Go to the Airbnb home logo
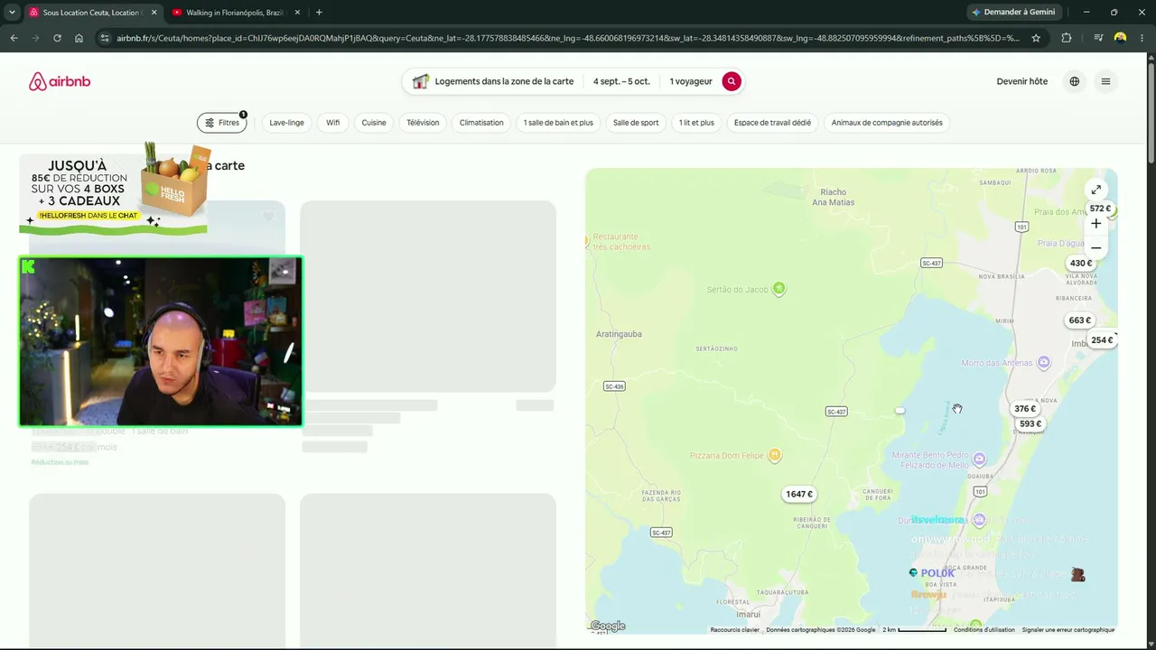 60,81
